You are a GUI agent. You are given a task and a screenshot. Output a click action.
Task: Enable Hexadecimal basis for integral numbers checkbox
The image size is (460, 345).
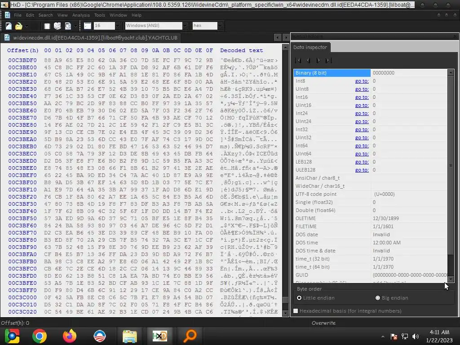(296, 311)
